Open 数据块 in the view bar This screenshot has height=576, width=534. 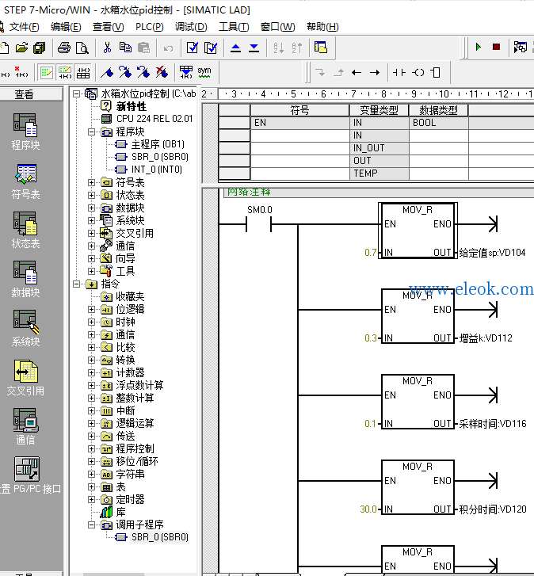[25, 279]
